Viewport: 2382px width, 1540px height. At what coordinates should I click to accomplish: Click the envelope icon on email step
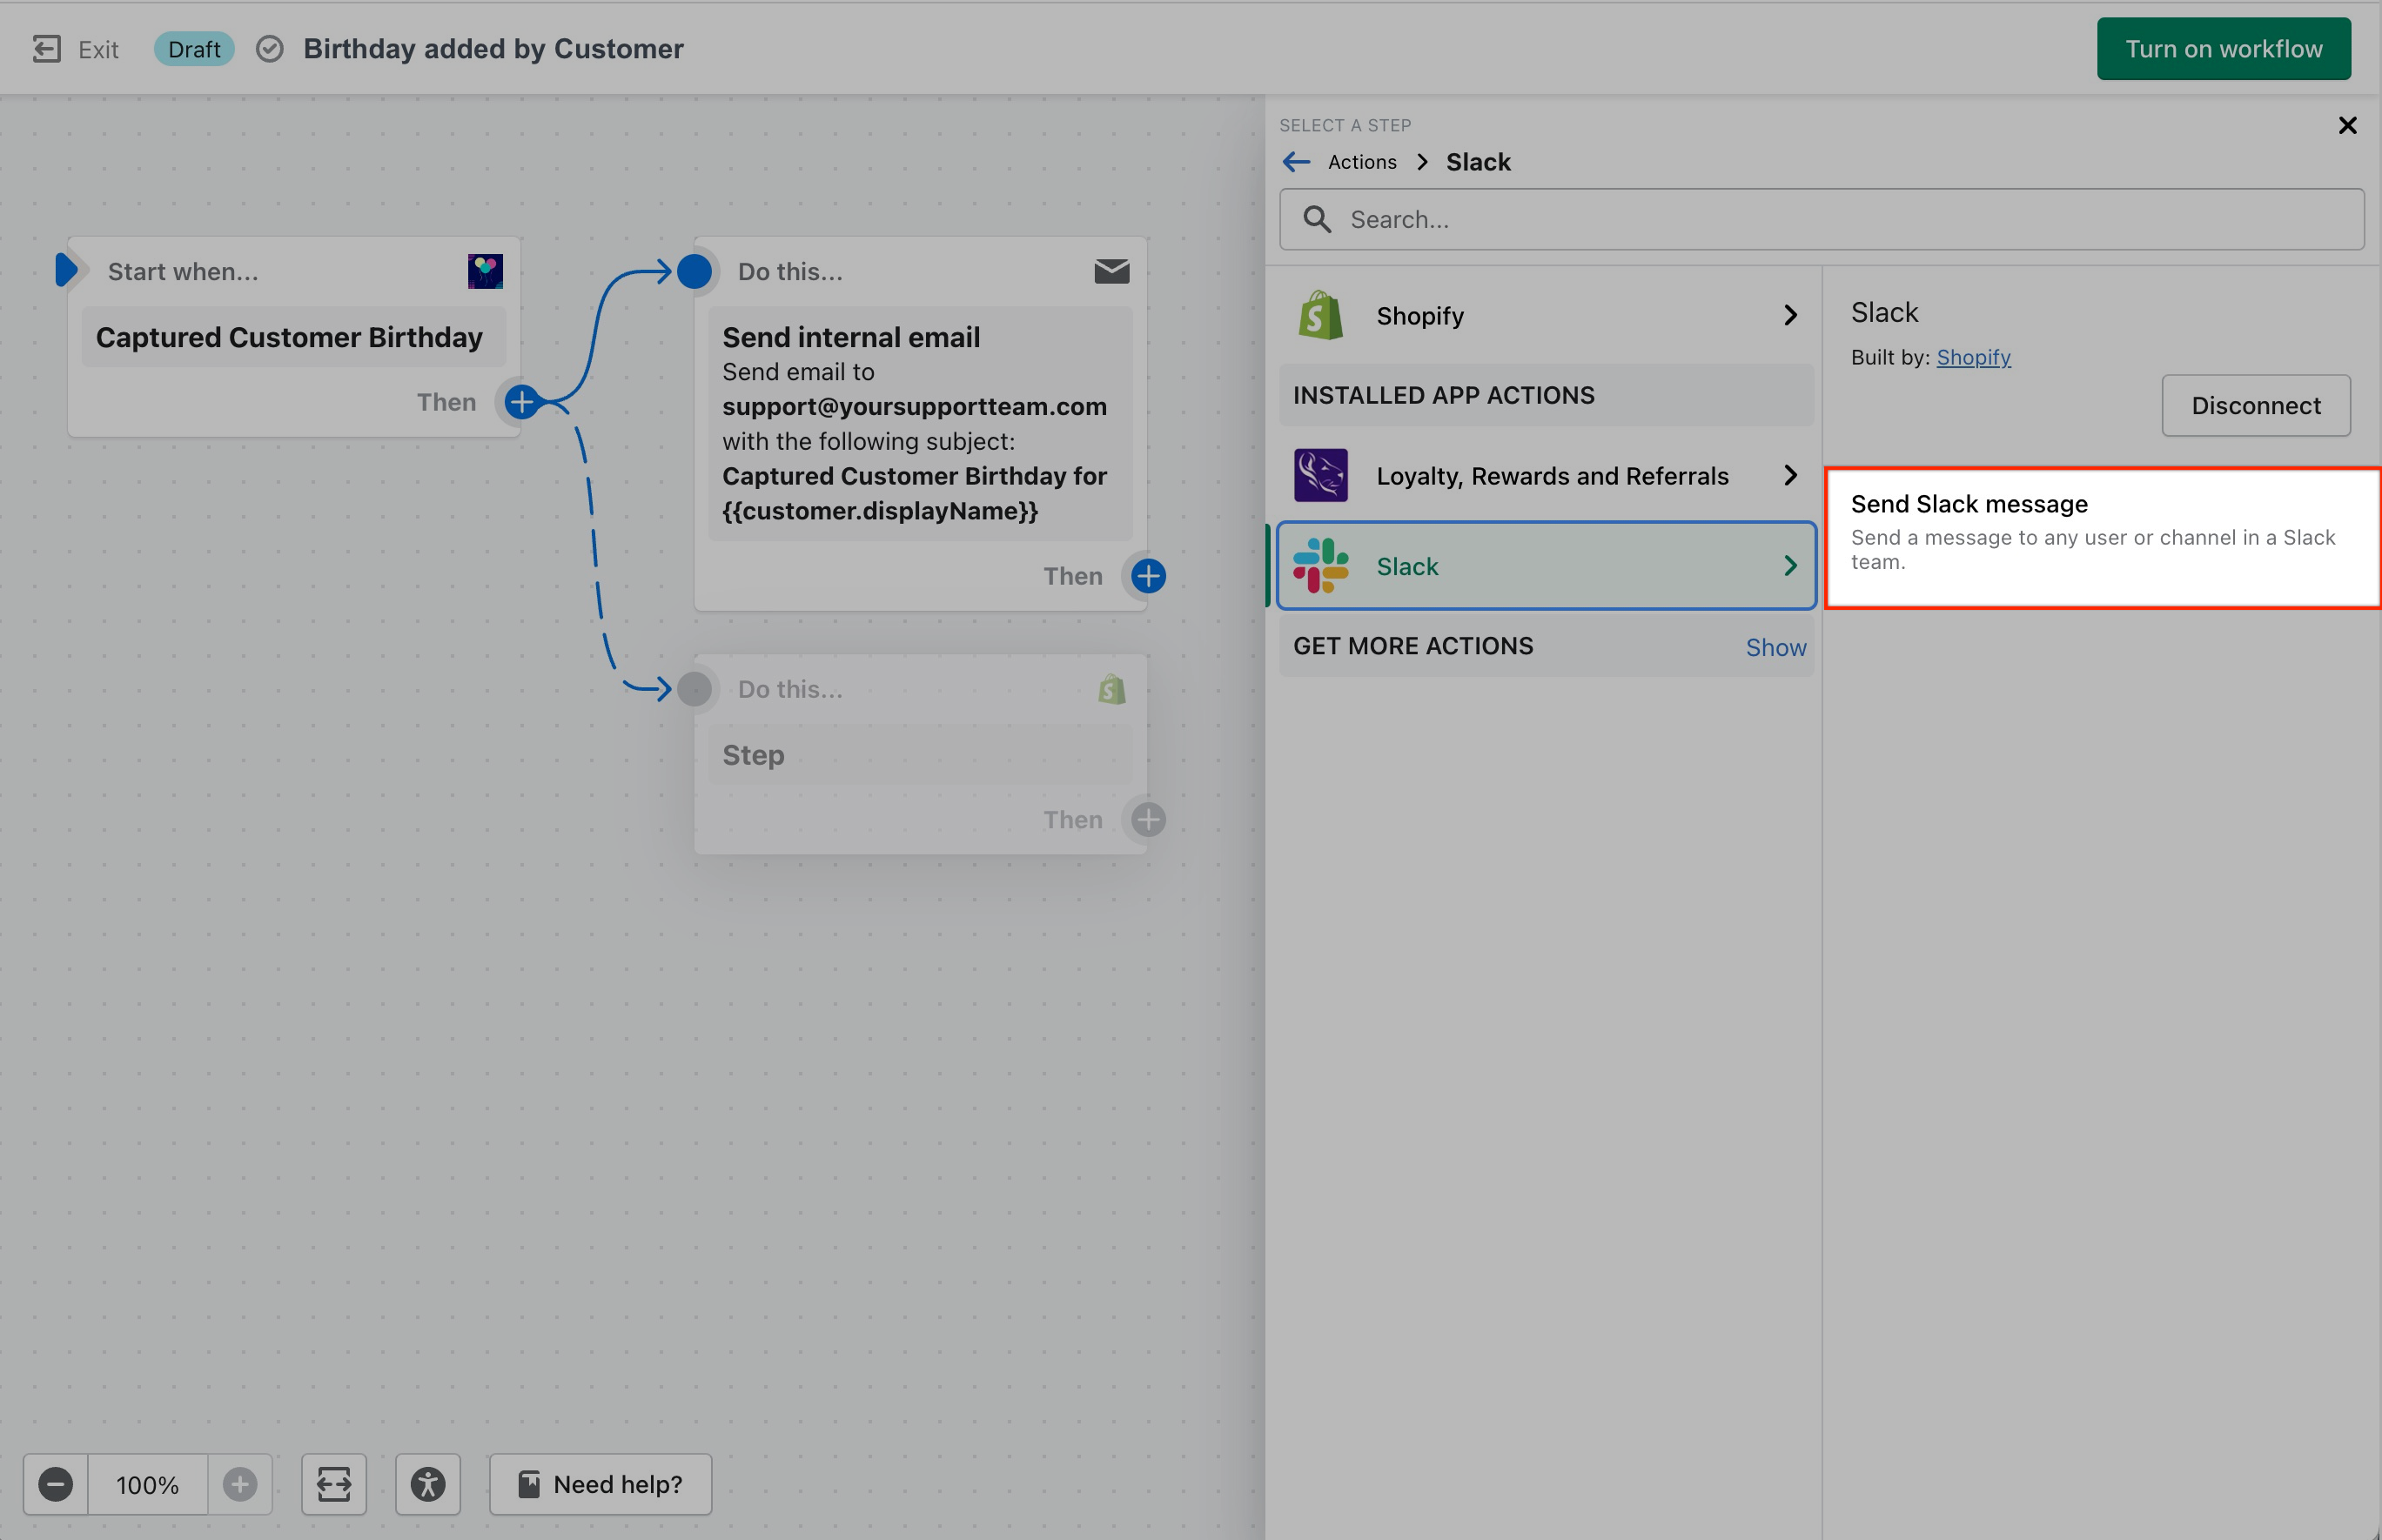click(1111, 271)
